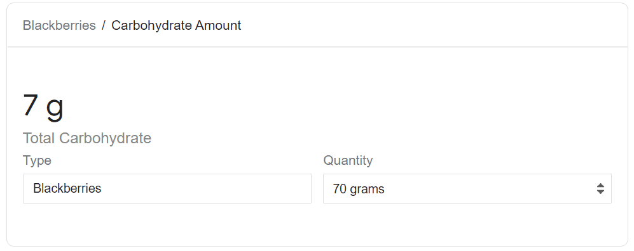Click the 70 grams text in Quantity

pos(359,188)
